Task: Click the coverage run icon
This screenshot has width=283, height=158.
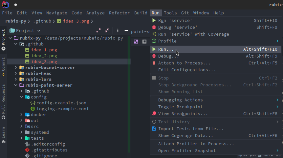Action: click(154, 34)
